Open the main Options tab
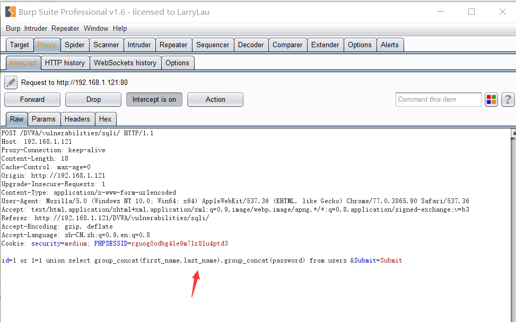The width and height of the screenshot is (516, 322). (x=360, y=45)
